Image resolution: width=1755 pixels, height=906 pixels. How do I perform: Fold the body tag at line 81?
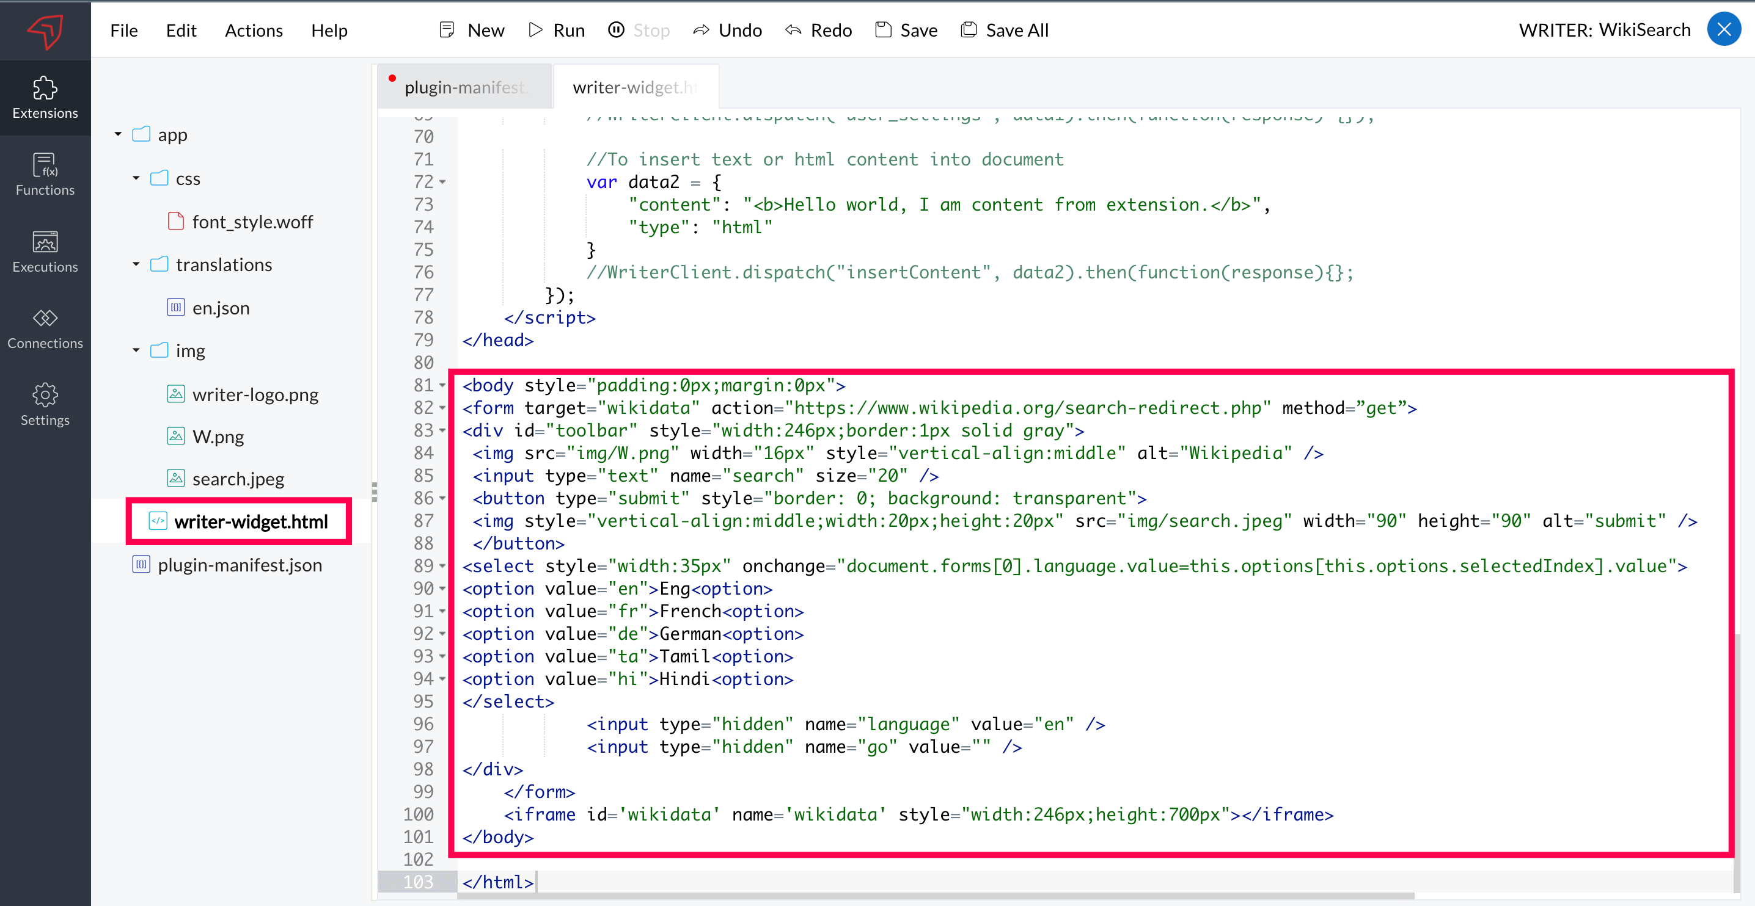(x=443, y=385)
